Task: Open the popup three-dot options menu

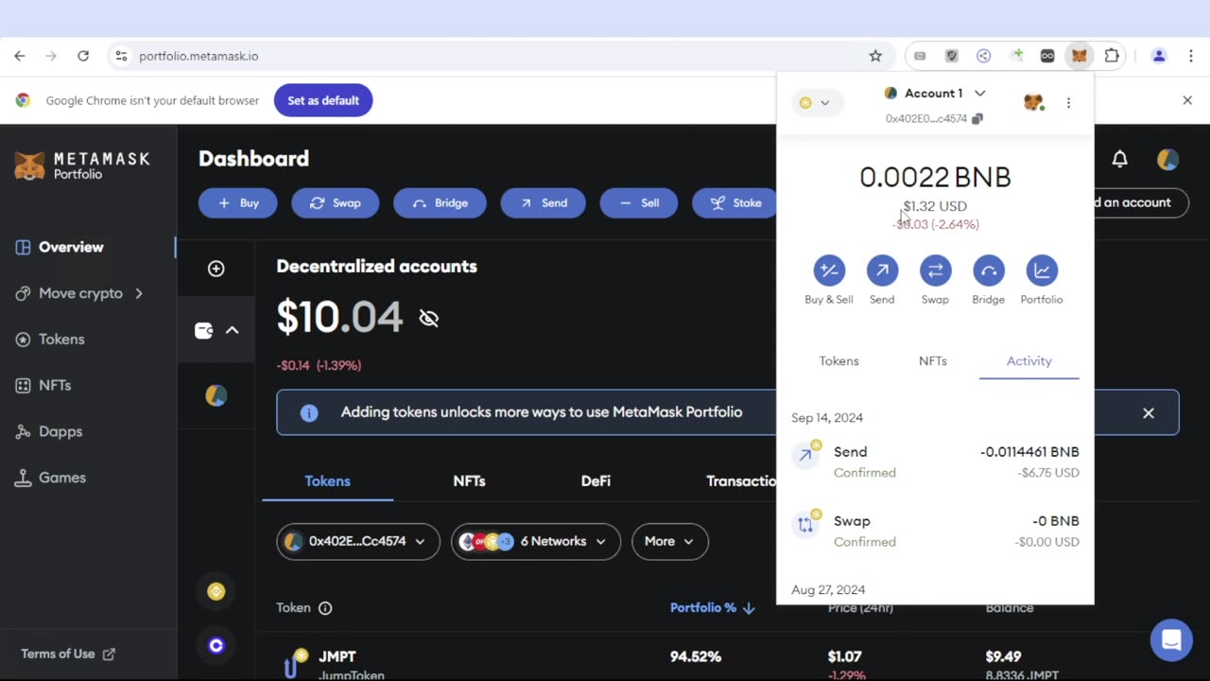Action: 1068,102
